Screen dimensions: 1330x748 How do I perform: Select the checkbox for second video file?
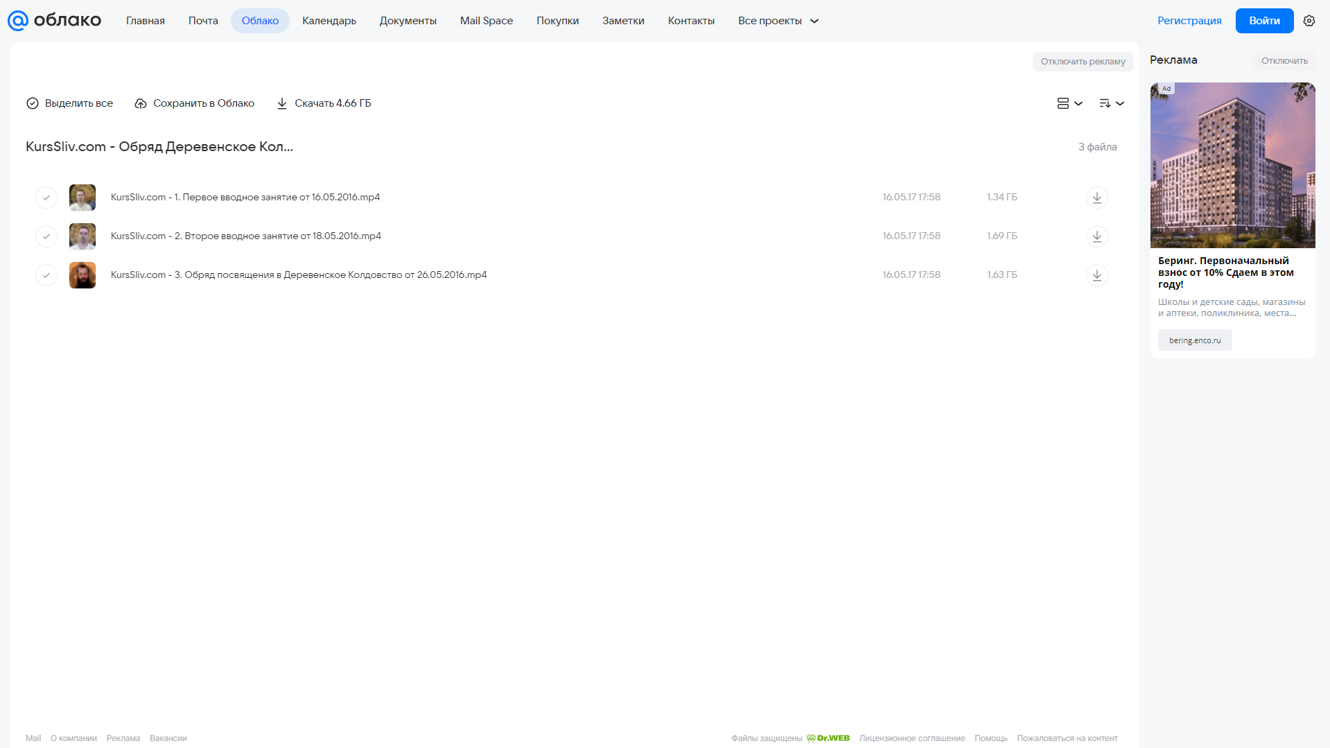46,236
